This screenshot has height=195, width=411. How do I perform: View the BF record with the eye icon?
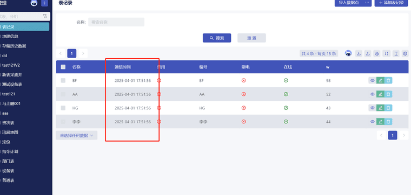(x=372, y=80)
